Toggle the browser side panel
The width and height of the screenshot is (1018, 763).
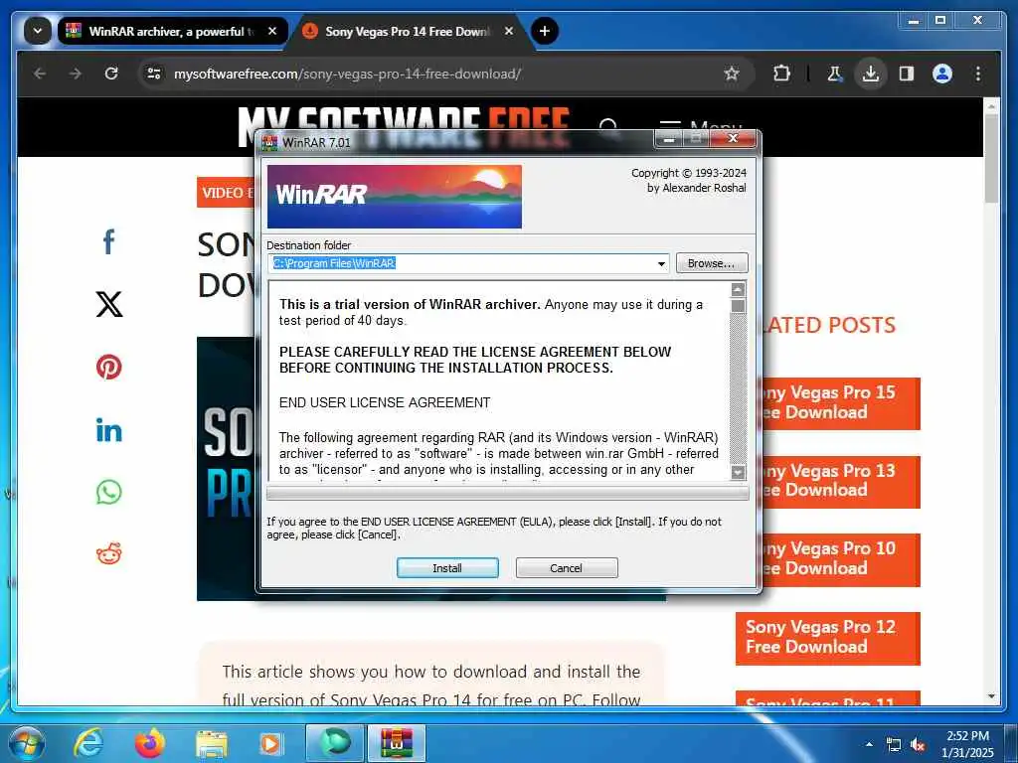[907, 74]
